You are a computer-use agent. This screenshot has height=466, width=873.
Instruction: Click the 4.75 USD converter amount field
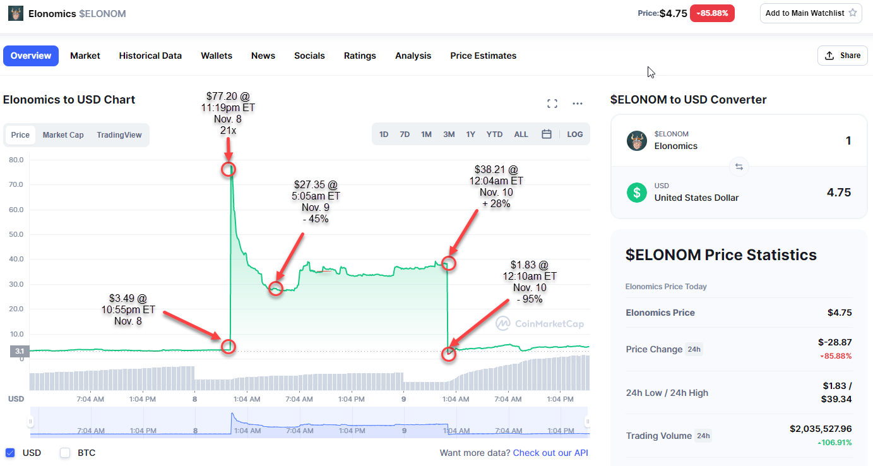tap(838, 192)
